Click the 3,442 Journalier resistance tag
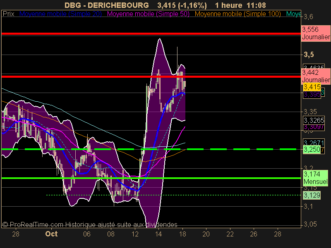The height and width of the screenshot is (248, 331). pyautogui.click(x=316, y=76)
